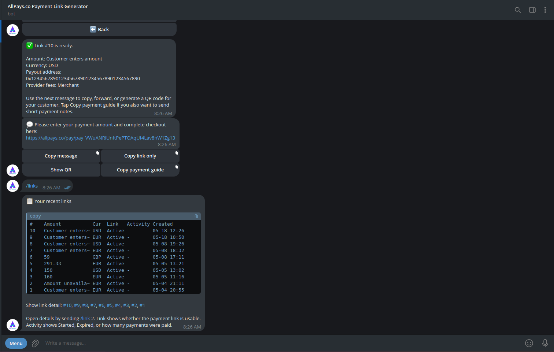Toggle the side panel icon

(532, 10)
